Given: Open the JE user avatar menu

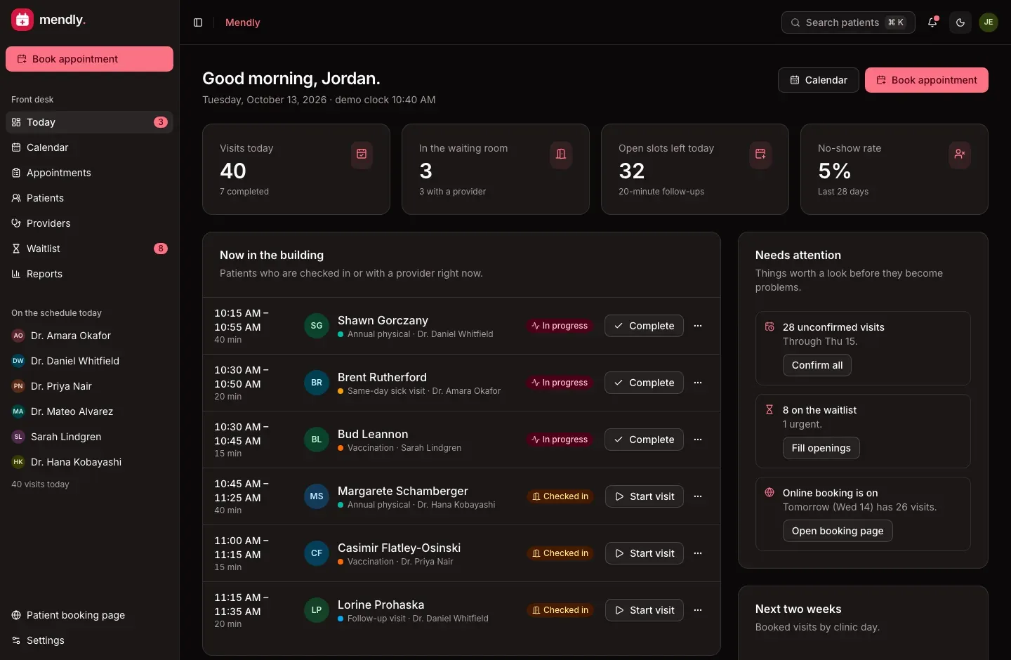Looking at the screenshot, I should click(989, 22).
